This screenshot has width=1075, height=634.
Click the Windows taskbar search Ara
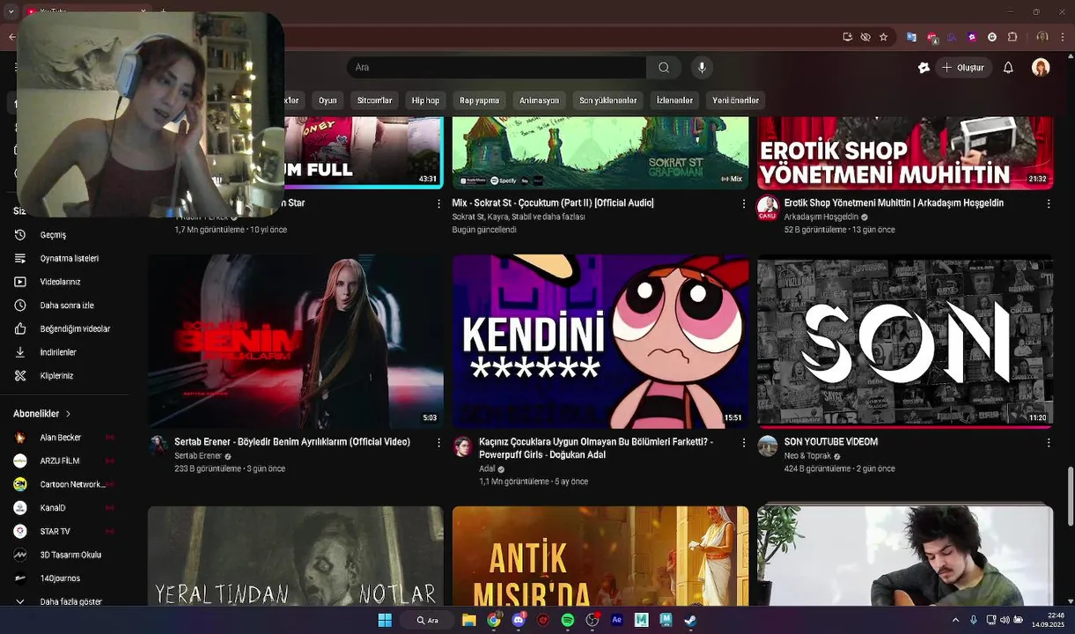click(429, 620)
